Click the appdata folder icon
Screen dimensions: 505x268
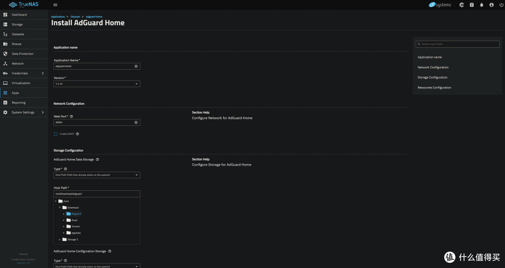click(68, 232)
